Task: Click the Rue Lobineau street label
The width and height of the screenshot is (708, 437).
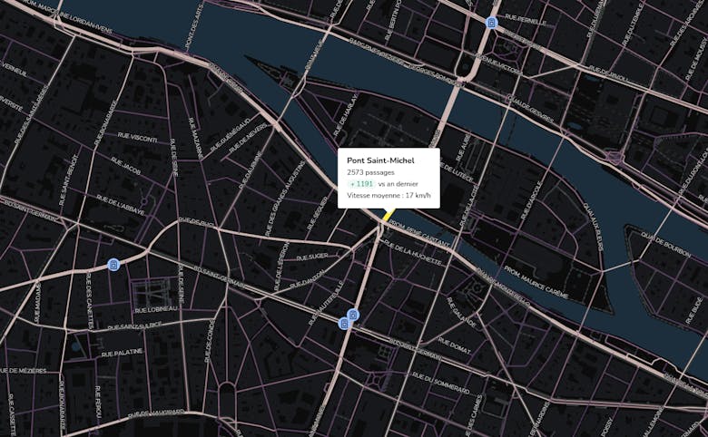Action: (x=157, y=309)
